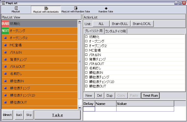The image size is (187, 122).
Task: Select the プレイリスト用 tab
Action: tap(94, 31)
